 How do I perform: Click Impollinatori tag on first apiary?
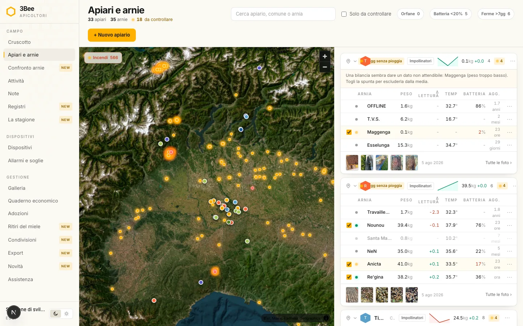click(x=421, y=61)
